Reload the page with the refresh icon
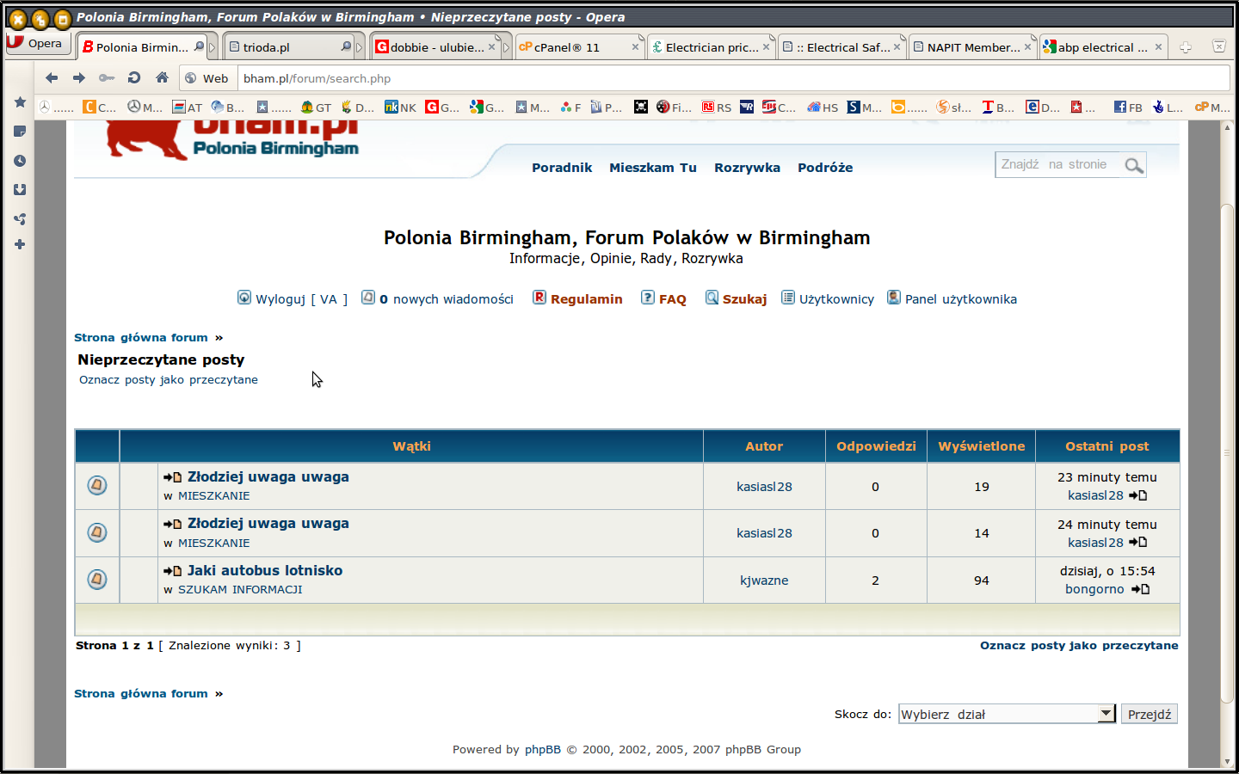Viewport: 1239px width, 774px height. pos(134,78)
